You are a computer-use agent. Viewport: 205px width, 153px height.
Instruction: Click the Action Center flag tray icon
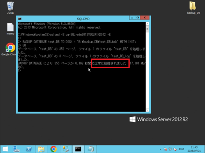[165, 149]
